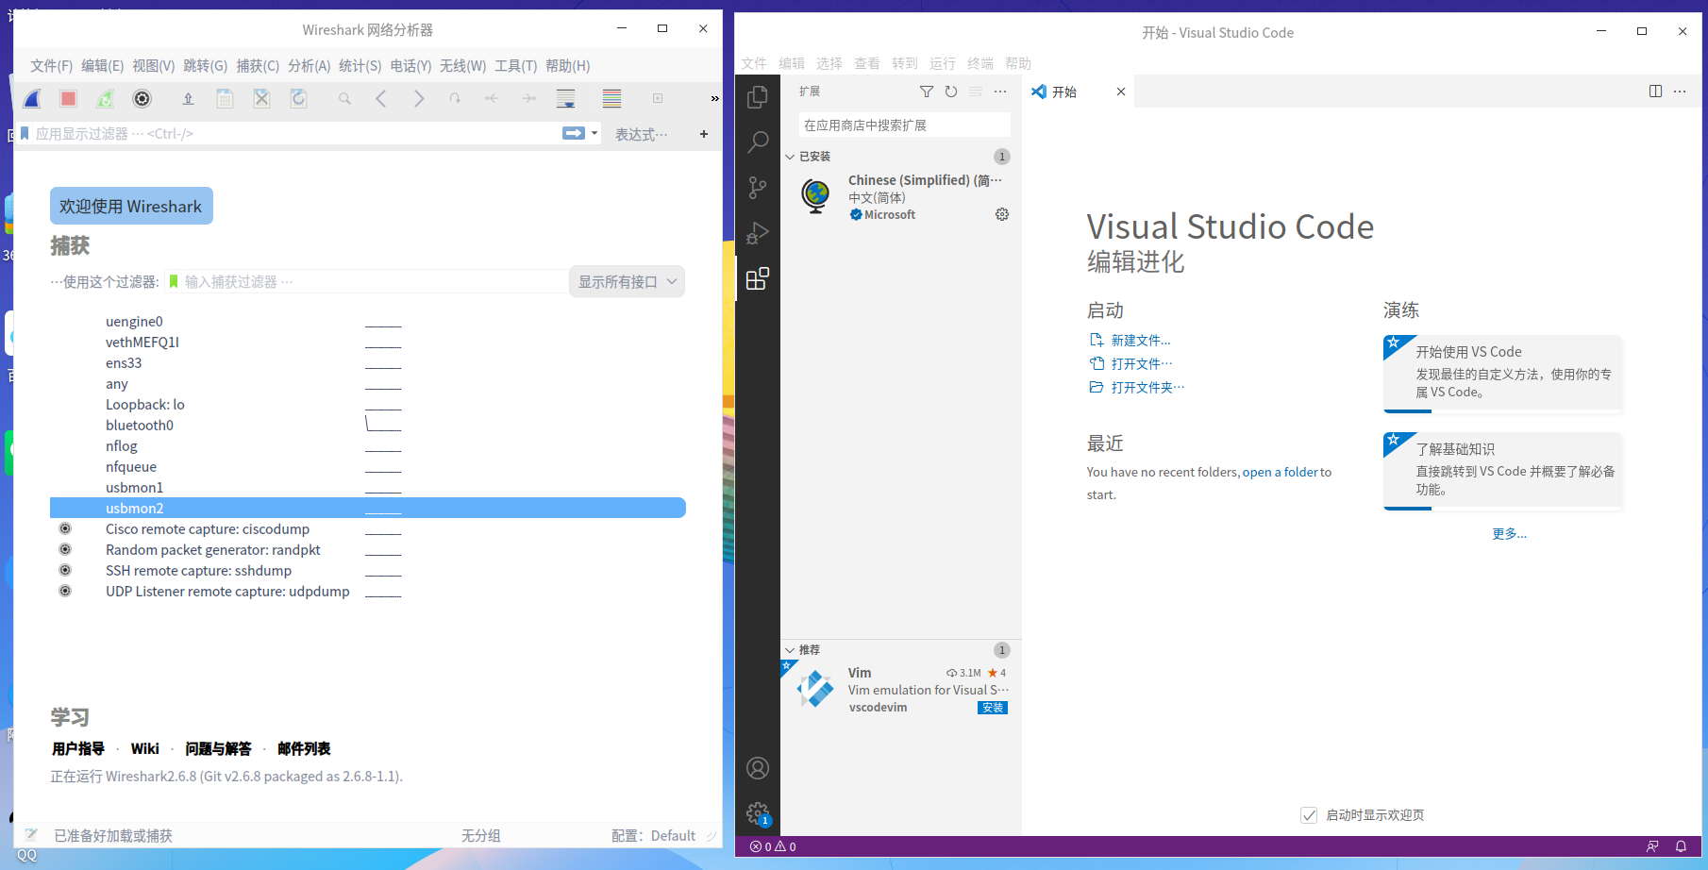Viewport: 1708px width, 870px height.
Task: Click the red stop capture icon in Wireshark
Action: click(x=68, y=98)
